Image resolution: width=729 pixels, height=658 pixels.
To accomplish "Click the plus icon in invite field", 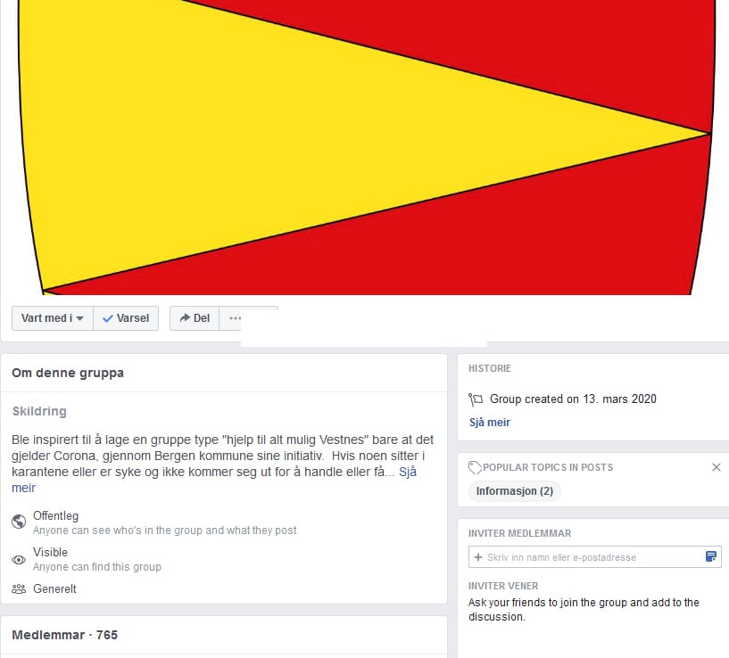I will tap(478, 557).
